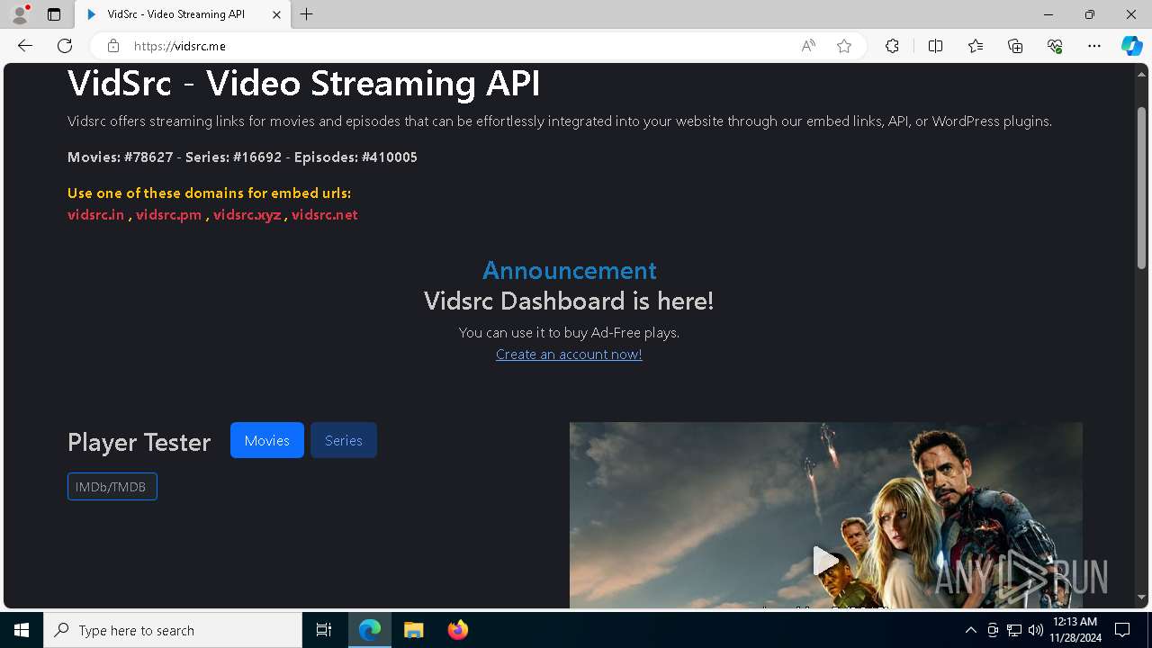Add this page to favorites

tap(844, 46)
